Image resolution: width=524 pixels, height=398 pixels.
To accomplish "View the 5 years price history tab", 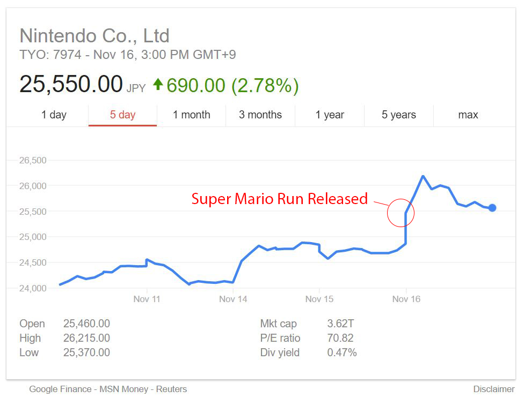I will pos(398,115).
